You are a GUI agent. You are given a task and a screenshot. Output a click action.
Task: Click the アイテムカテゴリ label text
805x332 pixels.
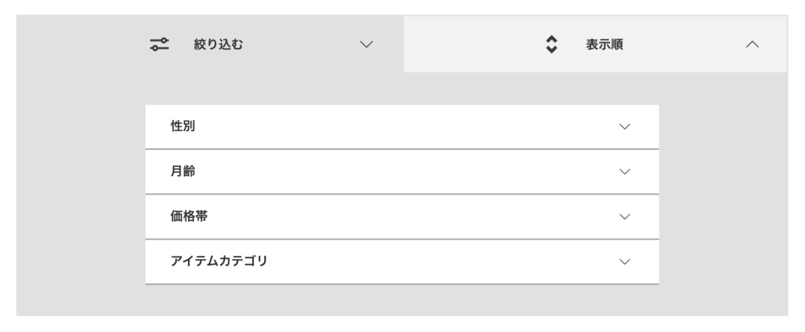pos(219,261)
